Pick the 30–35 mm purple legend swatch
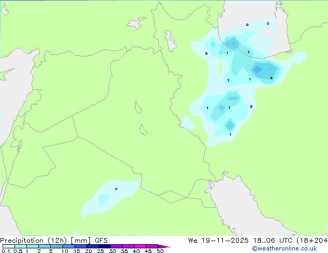 116,246
